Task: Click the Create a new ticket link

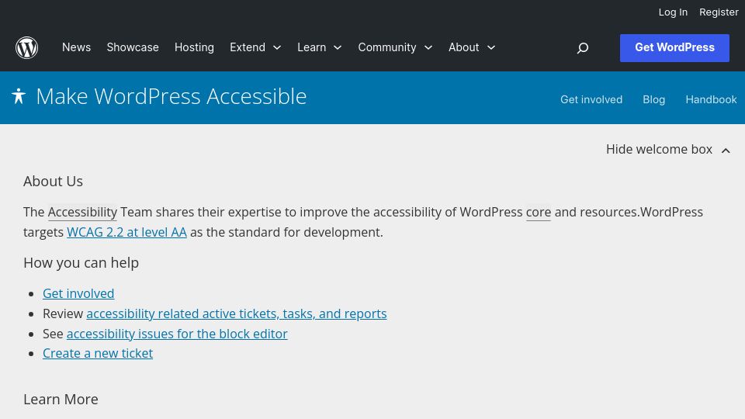Action: tap(98, 354)
